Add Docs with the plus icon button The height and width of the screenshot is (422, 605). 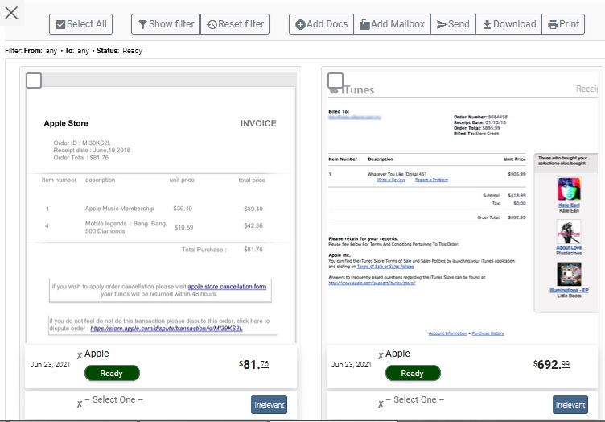coord(322,24)
